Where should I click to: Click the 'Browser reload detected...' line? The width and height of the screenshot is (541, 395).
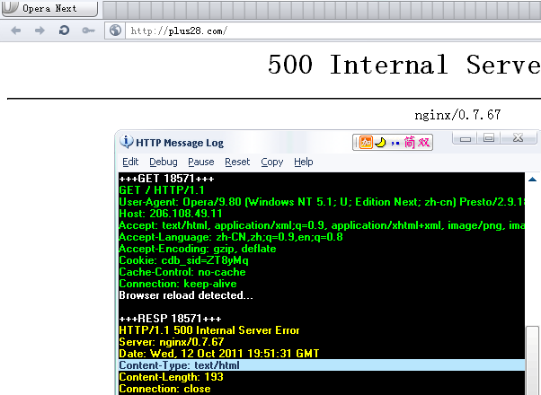point(186,295)
